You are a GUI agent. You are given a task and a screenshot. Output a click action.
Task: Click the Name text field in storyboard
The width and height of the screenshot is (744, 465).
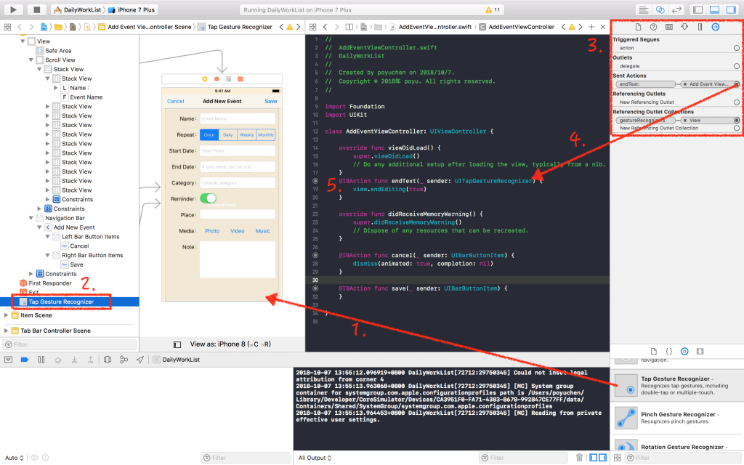click(238, 118)
